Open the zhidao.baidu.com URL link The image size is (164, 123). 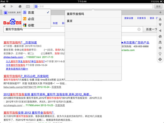tap(13, 57)
